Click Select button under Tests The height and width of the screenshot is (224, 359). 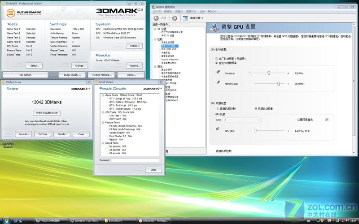tap(34, 65)
